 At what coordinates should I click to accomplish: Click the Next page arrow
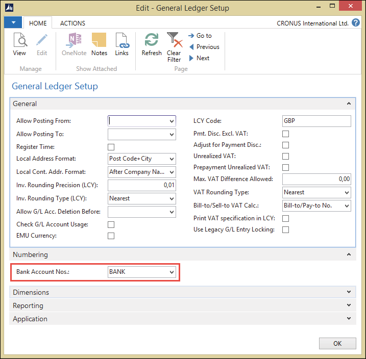click(200, 58)
